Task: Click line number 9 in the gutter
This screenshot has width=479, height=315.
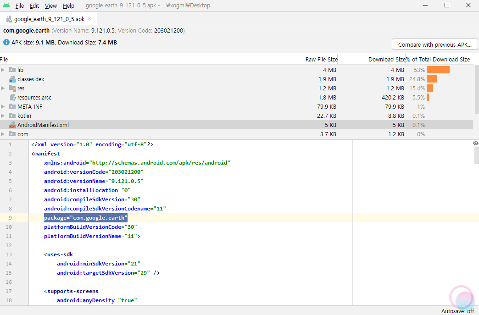Action: tap(10, 218)
